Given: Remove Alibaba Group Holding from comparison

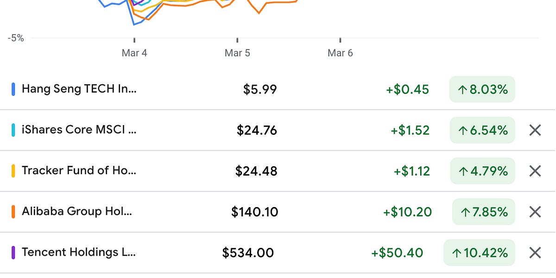Looking at the screenshot, I should coord(535,212).
